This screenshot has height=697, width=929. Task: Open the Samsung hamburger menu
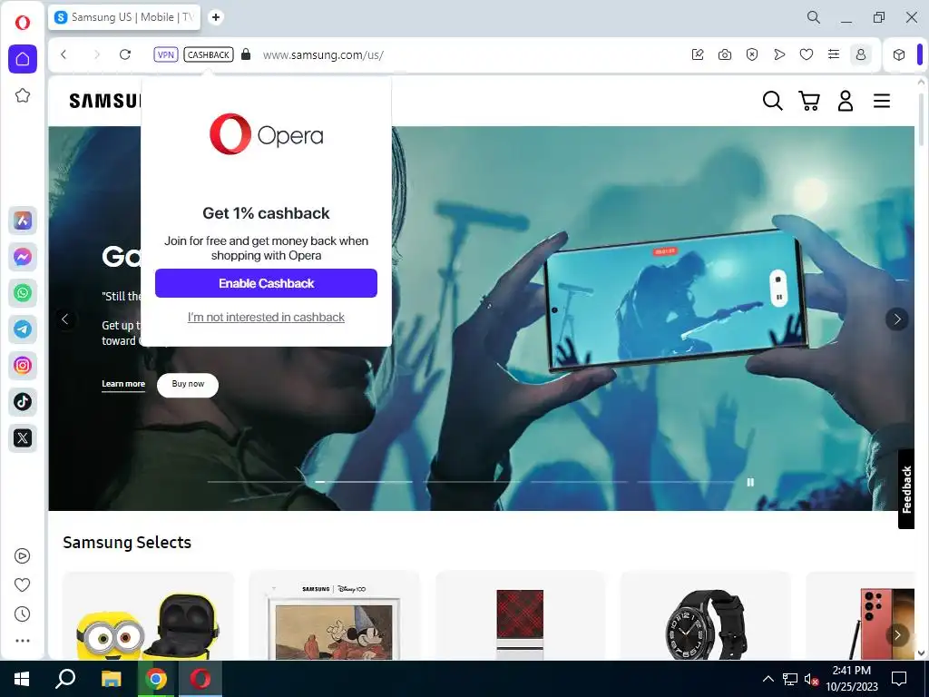point(882,101)
